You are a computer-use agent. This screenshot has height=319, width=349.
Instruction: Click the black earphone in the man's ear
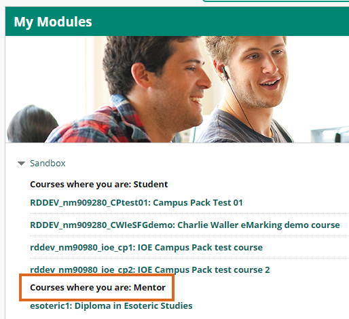[225, 73]
